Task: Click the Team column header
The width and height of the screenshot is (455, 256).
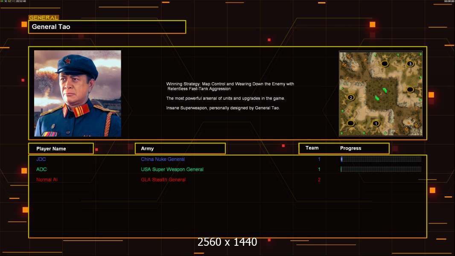Action: point(312,148)
